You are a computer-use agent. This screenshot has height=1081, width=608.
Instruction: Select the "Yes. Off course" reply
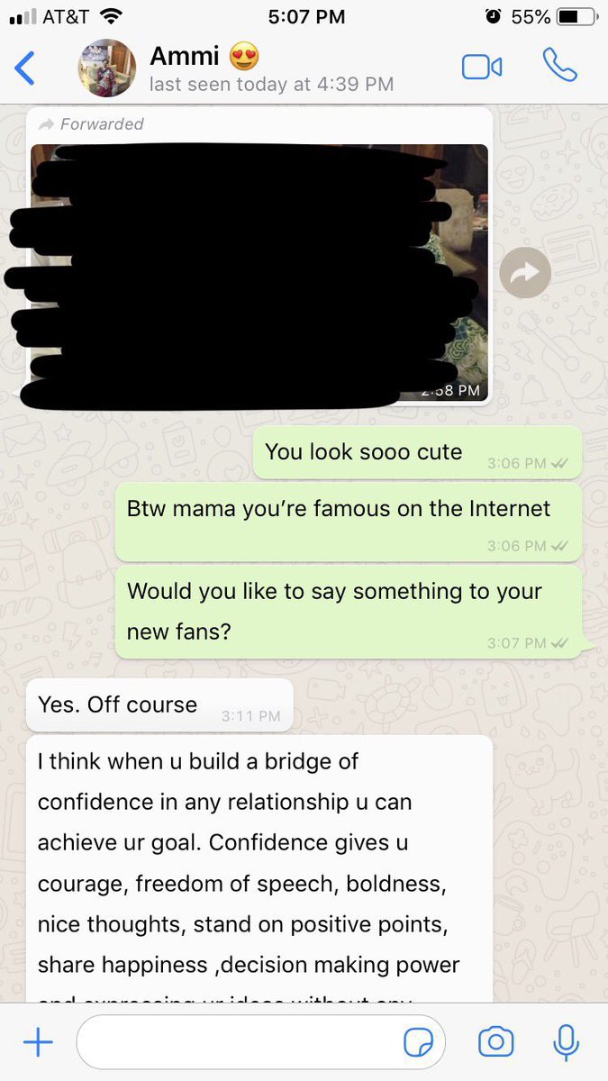(159, 705)
